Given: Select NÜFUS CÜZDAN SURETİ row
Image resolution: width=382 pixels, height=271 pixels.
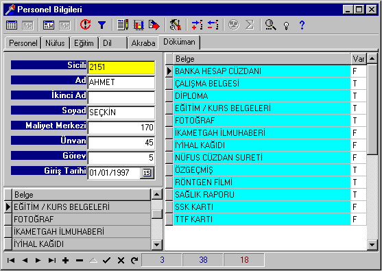Looking at the screenshot, I should click(x=262, y=158).
